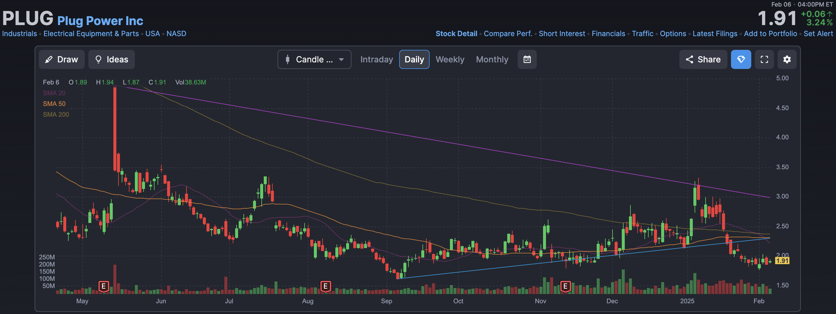The height and width of the screenshot is (314, 836).
Task: Click the November earnings E marker
Action: pos(565,287)
